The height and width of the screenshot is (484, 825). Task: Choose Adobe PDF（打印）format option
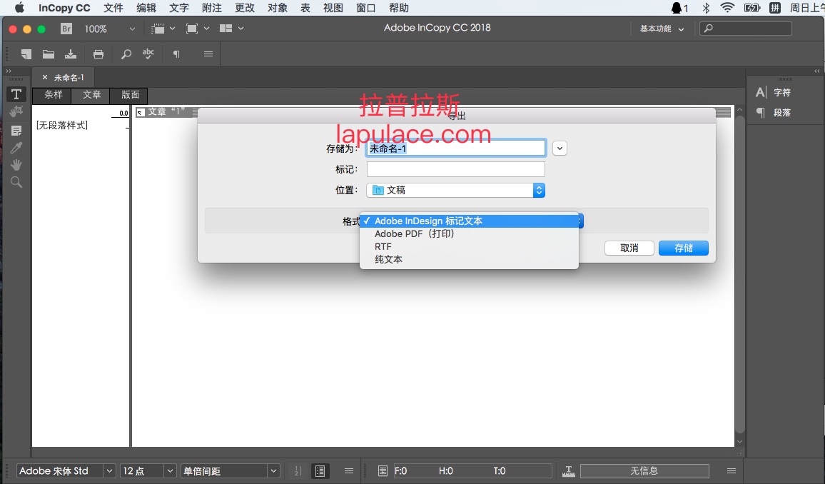click(x=469, y=233)
